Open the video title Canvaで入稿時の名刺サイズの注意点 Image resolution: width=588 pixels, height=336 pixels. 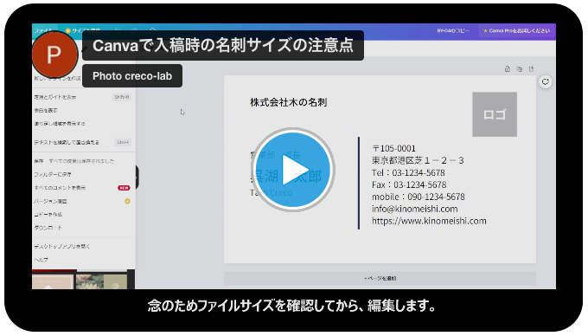point(223,45)
